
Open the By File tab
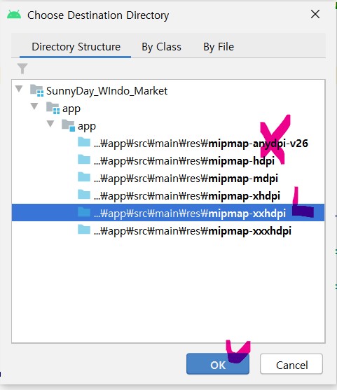[219, 47]
